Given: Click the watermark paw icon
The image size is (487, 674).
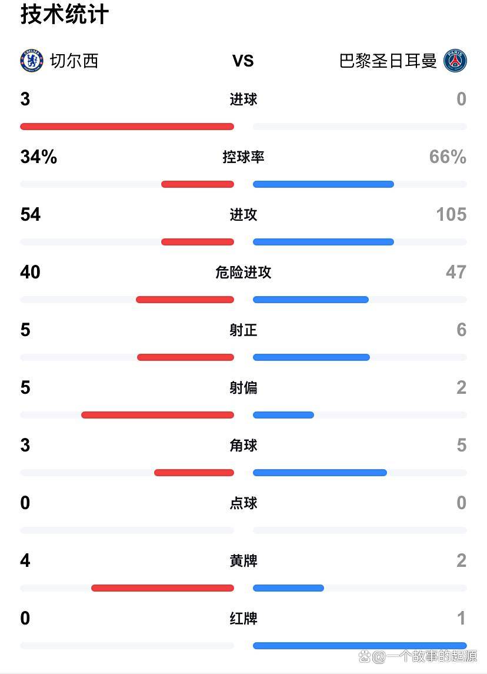Looking at the screenshot, I should (365, 656).
